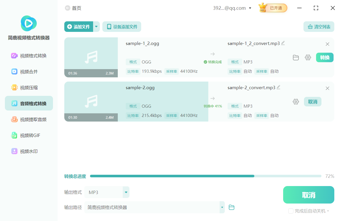Open the 输出格式 MP3 dropdown

point(126,192)
